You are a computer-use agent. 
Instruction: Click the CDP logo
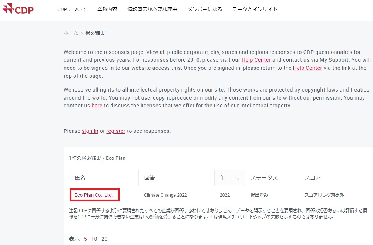pyautogui.click(x=18, y=9)
